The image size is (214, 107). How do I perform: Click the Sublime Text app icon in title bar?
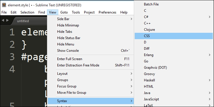(x=4, y=5)
